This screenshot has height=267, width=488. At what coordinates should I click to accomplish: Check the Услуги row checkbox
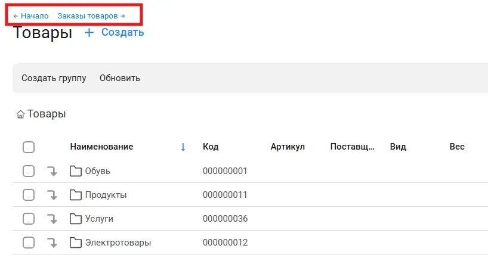pos(29,219)
